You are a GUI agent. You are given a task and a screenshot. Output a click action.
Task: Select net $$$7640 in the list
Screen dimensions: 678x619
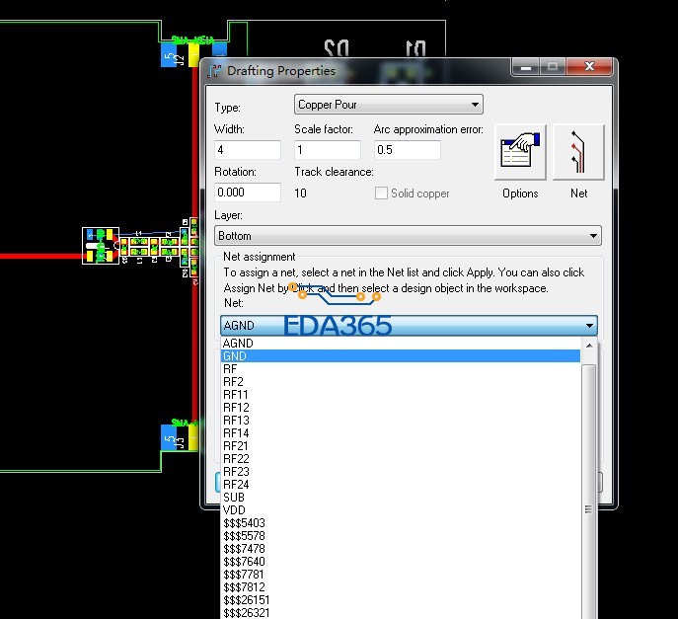401,562
